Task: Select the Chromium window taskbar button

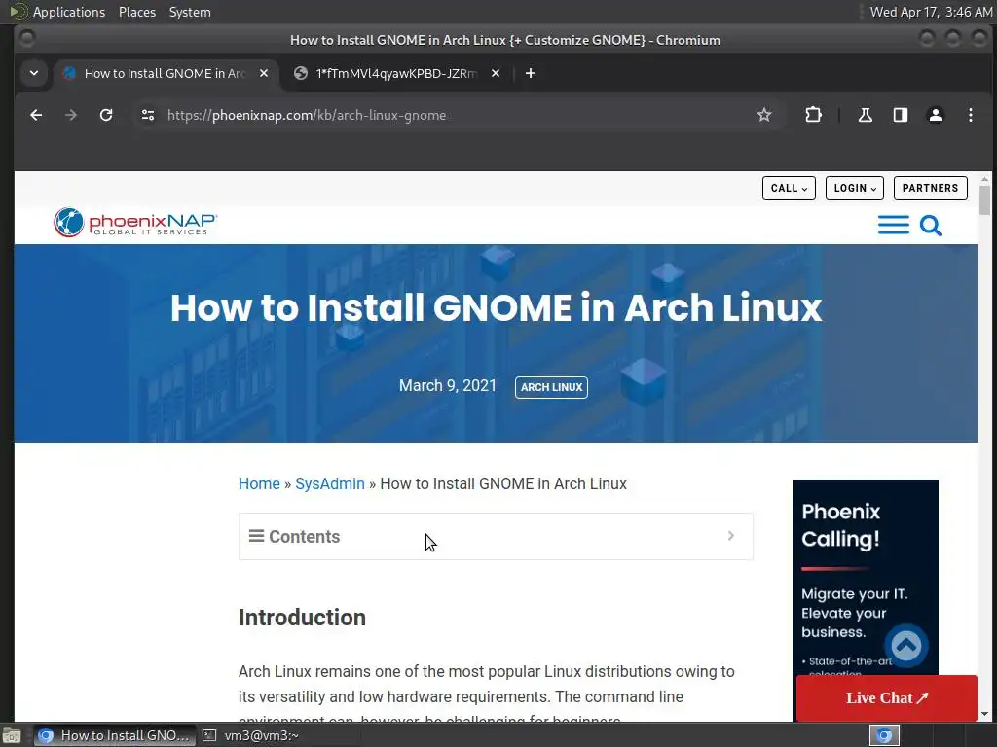Action: 115,735
